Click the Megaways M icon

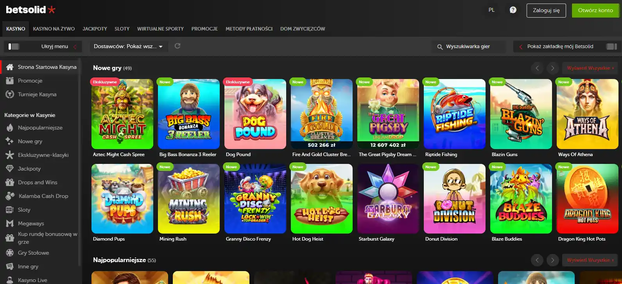(x=10, y=223)
